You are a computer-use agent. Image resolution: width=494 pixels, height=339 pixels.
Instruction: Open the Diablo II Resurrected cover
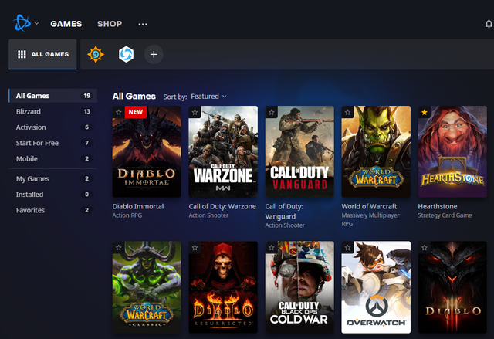tap(223, 287)
